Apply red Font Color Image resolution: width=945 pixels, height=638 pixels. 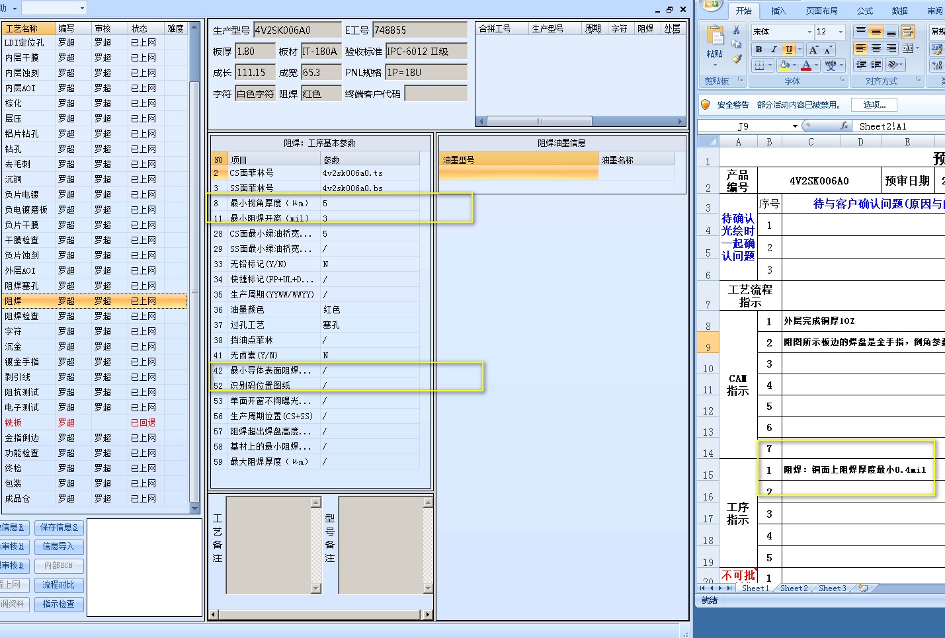coord(806,65)
